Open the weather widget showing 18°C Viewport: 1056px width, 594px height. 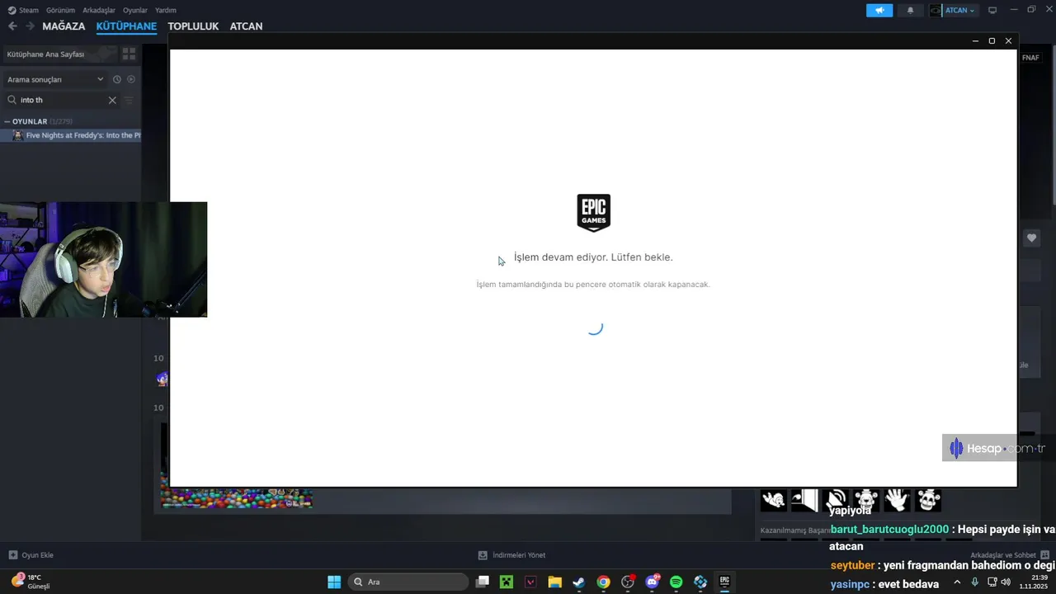(x=31, y=582)
